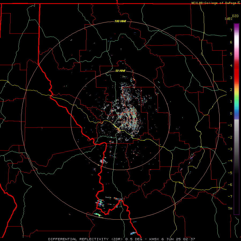The width and height of the screenshot is (241, 241).
Task: Click the -7 value on the color scale
Action: pyautogui.click(x=230, y=197)
